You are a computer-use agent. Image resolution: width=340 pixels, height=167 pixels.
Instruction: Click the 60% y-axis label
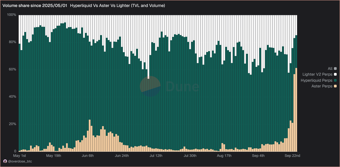click(12, 69)
